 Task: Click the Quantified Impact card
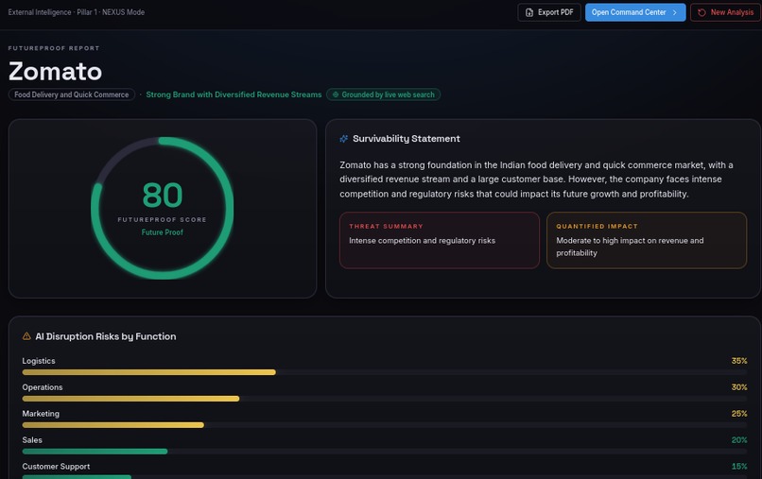click(x=647, y=240)
